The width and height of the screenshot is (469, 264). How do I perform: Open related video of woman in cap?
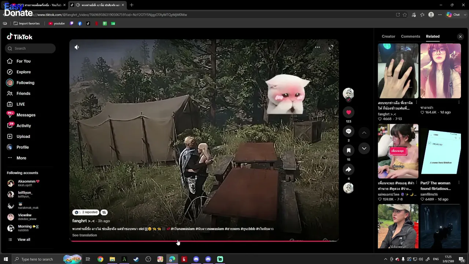click(x=398, y=226)
